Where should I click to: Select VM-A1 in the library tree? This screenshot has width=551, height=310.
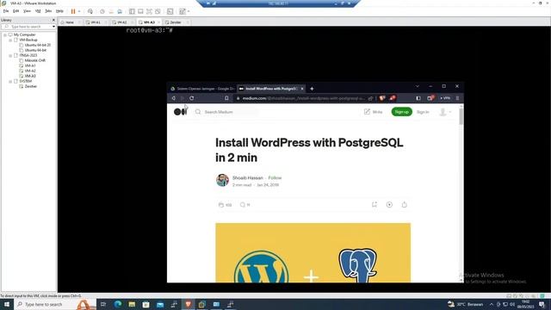tap(30, 65)
